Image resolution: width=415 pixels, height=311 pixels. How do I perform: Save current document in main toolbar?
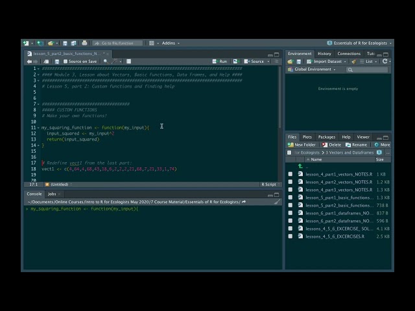tap(65, 43)
